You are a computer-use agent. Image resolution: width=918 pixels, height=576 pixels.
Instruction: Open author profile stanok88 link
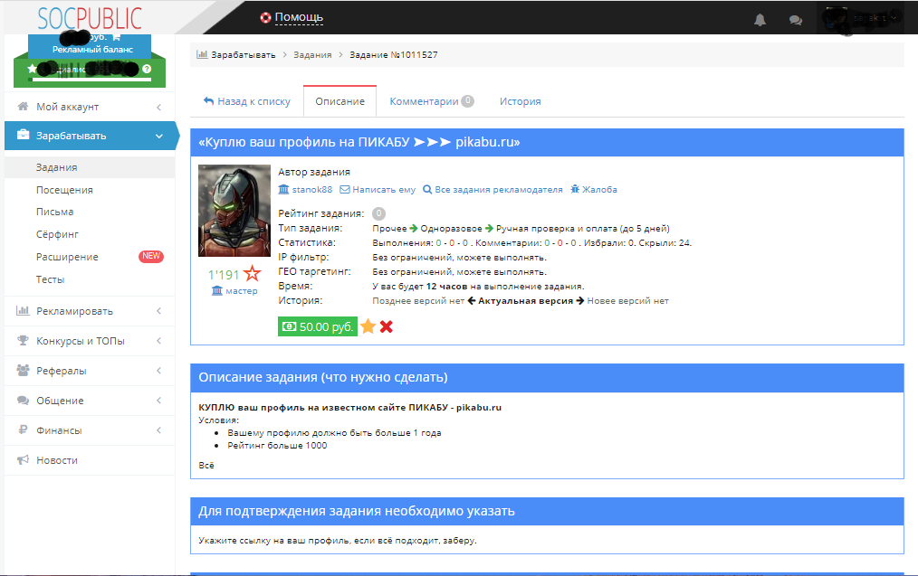(x=312, y=190)
